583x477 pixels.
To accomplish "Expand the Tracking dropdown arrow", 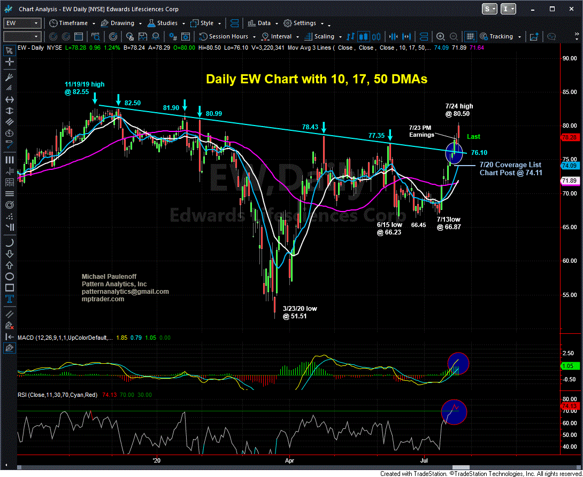I will click(519, 37).
